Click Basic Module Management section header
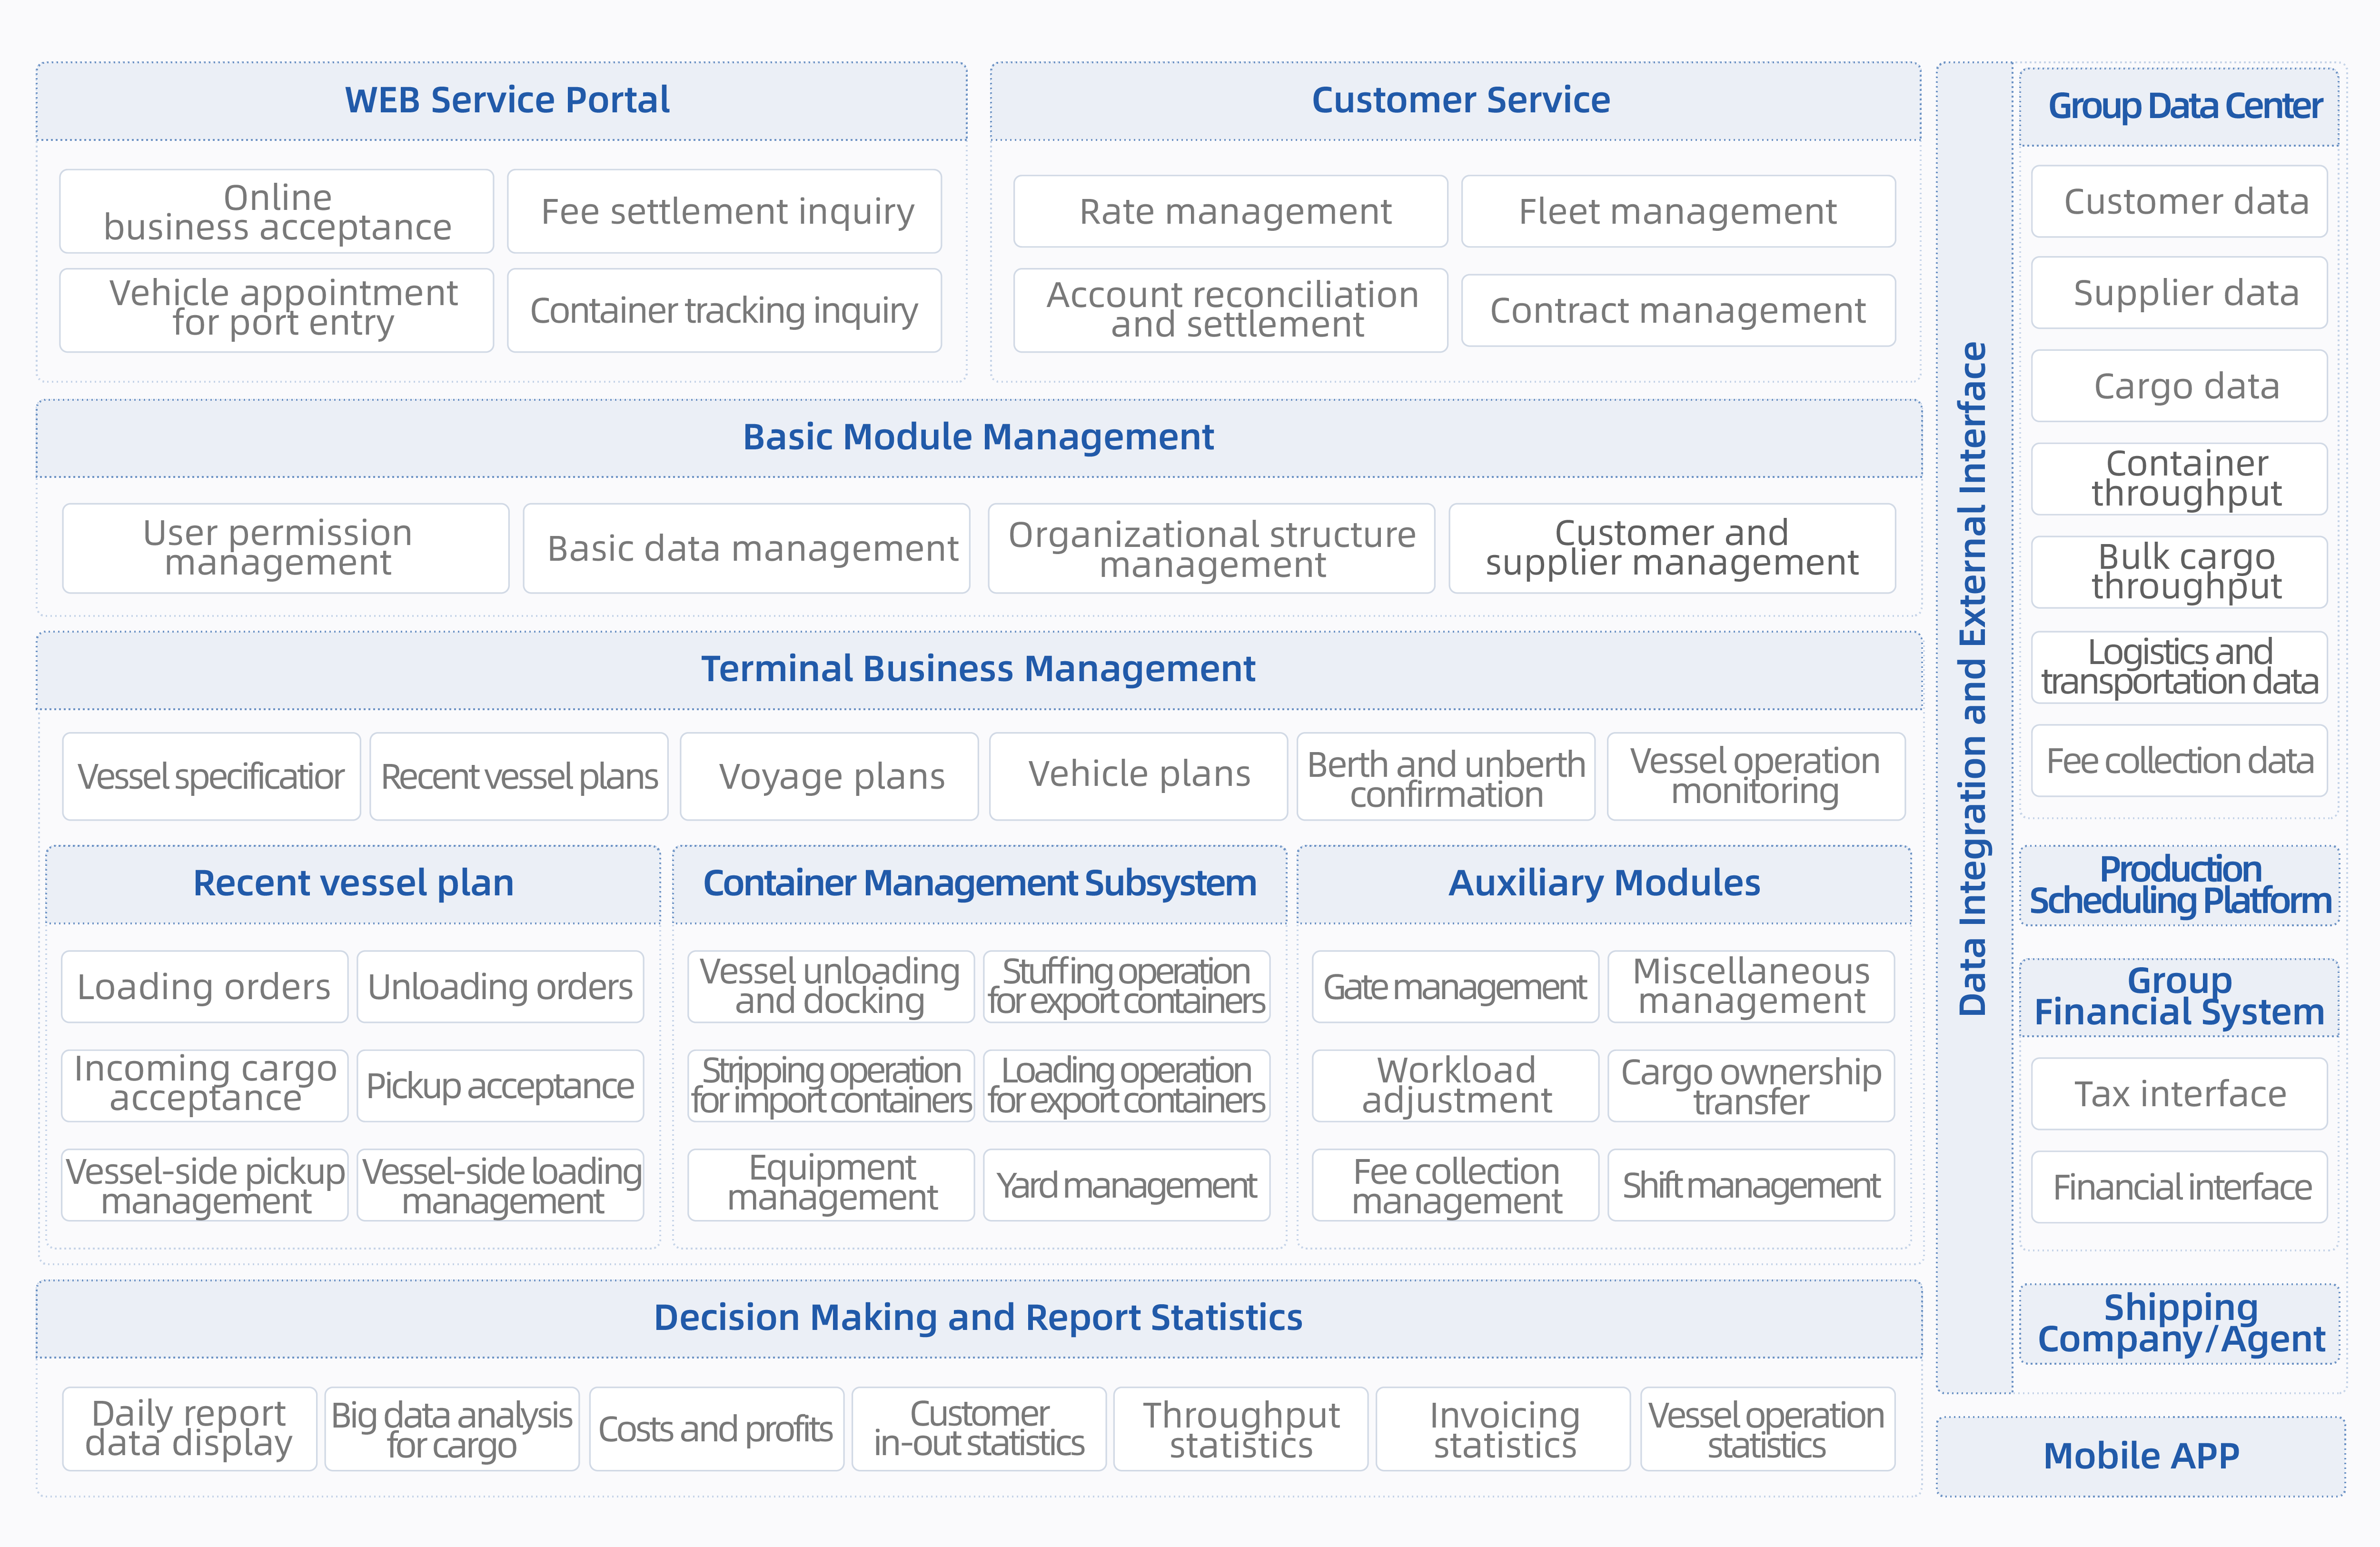The height and width of the screenshot is (1547, 2380). (979, 438)
